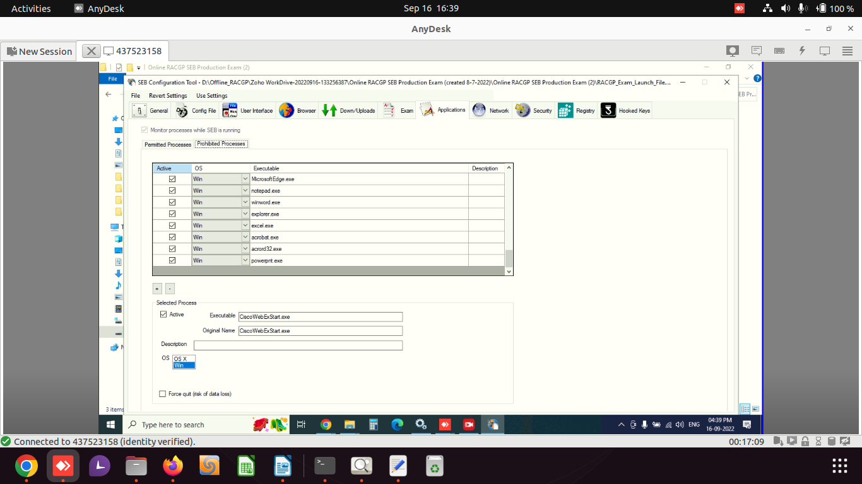Open the File menu in SEB tool

136,96
